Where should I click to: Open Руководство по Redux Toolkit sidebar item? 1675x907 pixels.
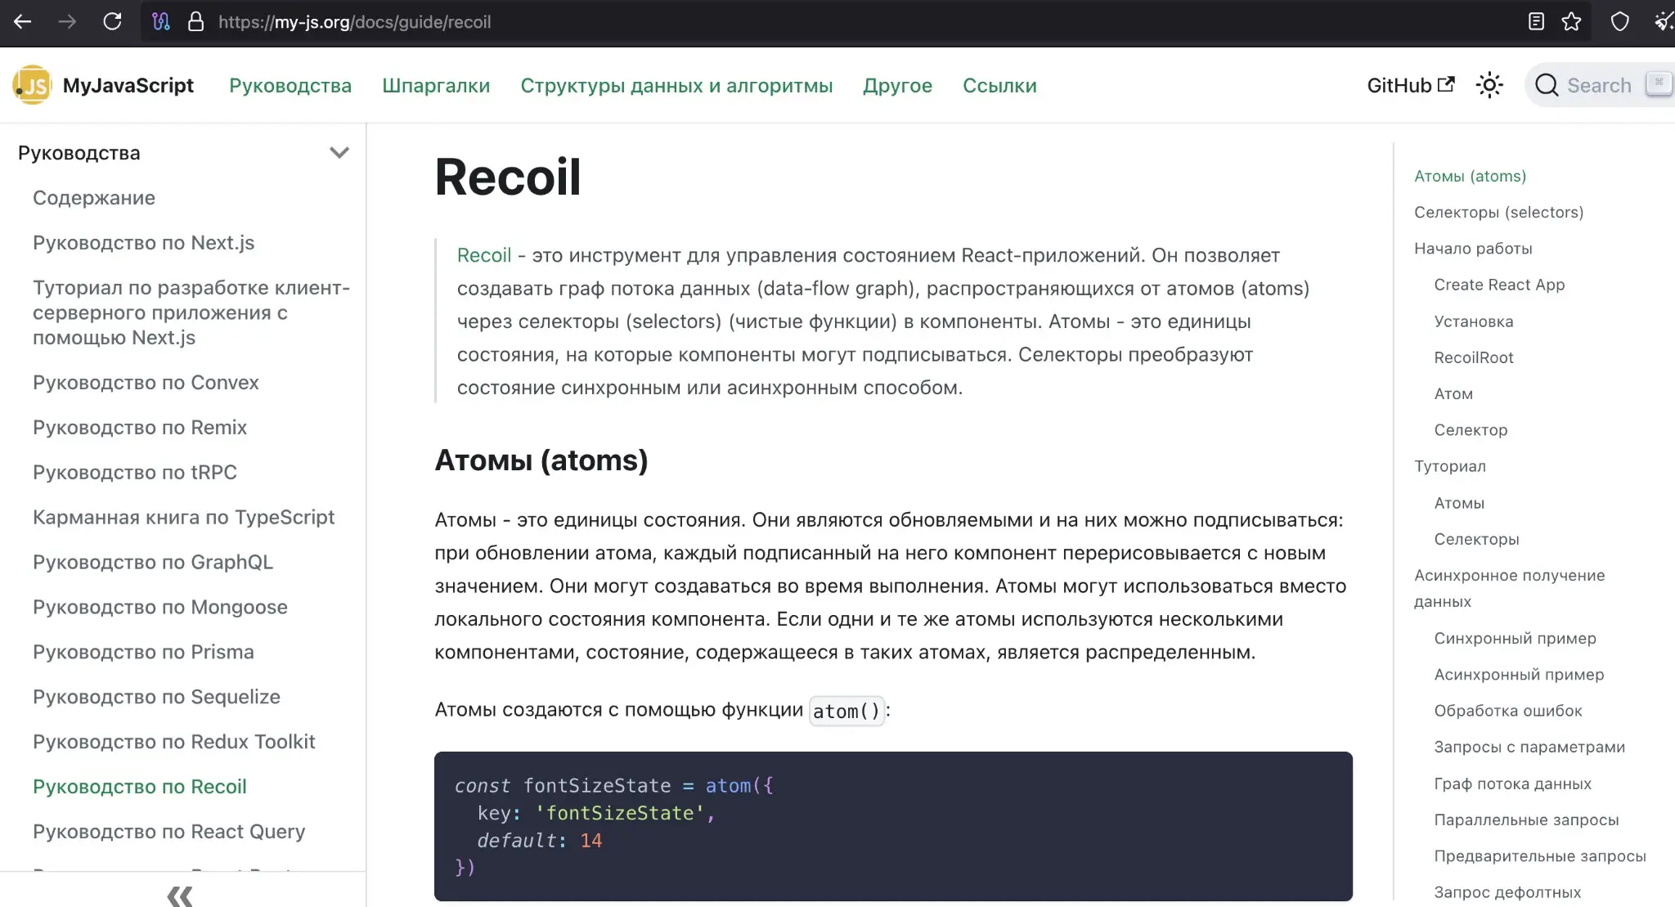pyautogui.click(x=174, y=742)
